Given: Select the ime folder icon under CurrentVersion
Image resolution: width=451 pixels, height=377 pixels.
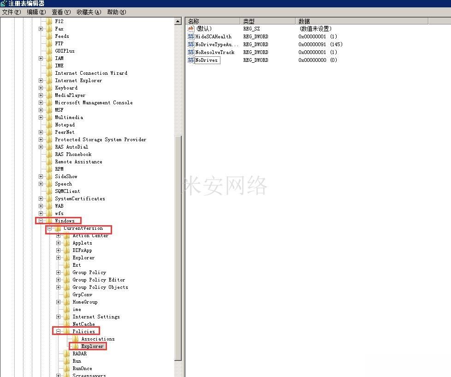Looking at the screenshot, I should (x=67, y=309).
